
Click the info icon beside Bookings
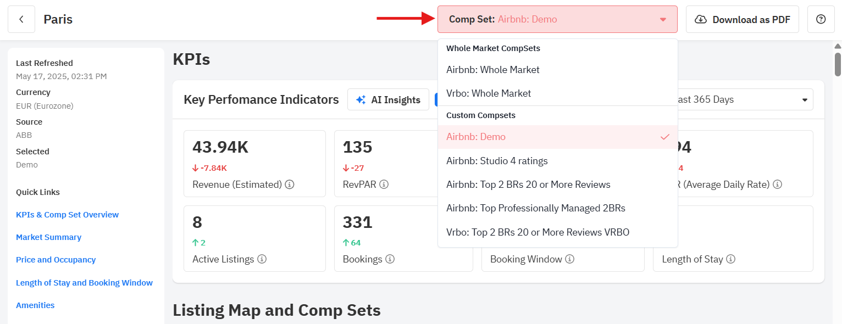coord(390,259)
